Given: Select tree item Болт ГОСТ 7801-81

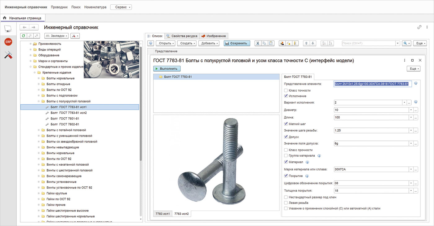Looking at the screenshot, I should click(x=65, y=119).
